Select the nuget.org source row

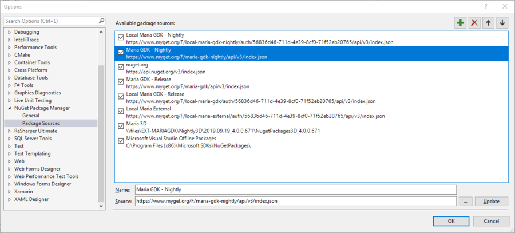click(x=311, y=68)
